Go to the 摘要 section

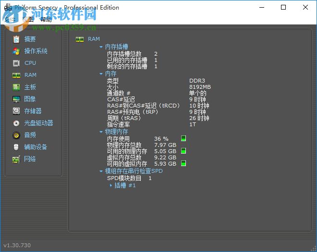[x=30, y=39]
